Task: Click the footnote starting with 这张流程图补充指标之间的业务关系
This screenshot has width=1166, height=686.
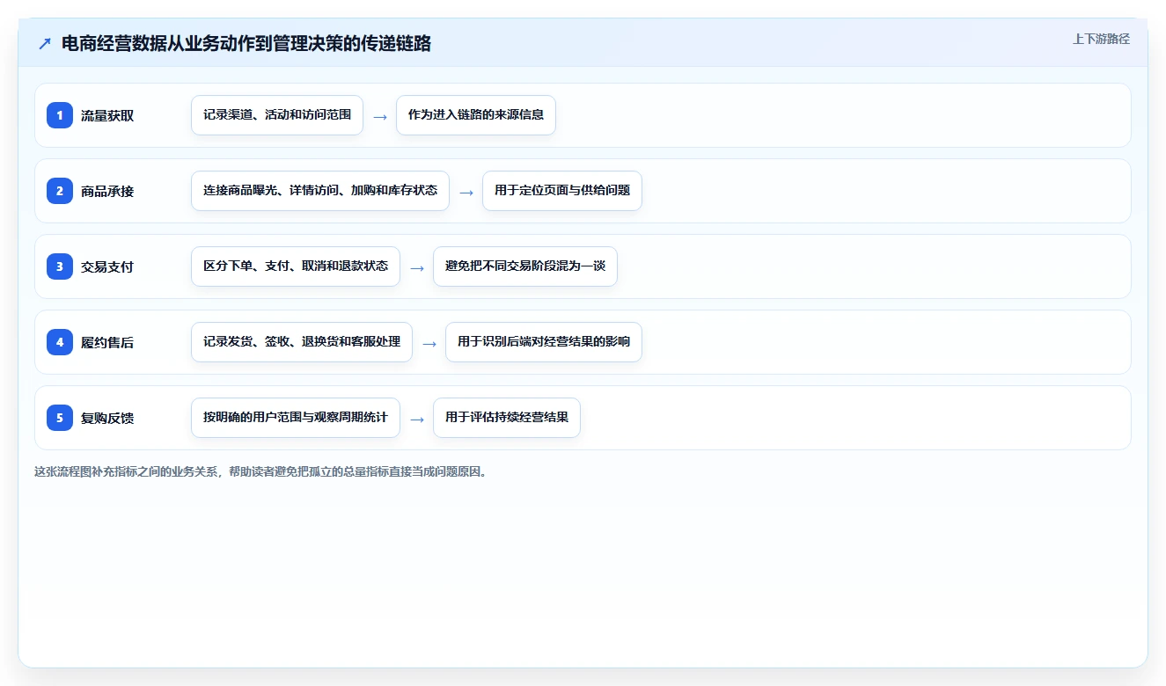Action: 261,471
